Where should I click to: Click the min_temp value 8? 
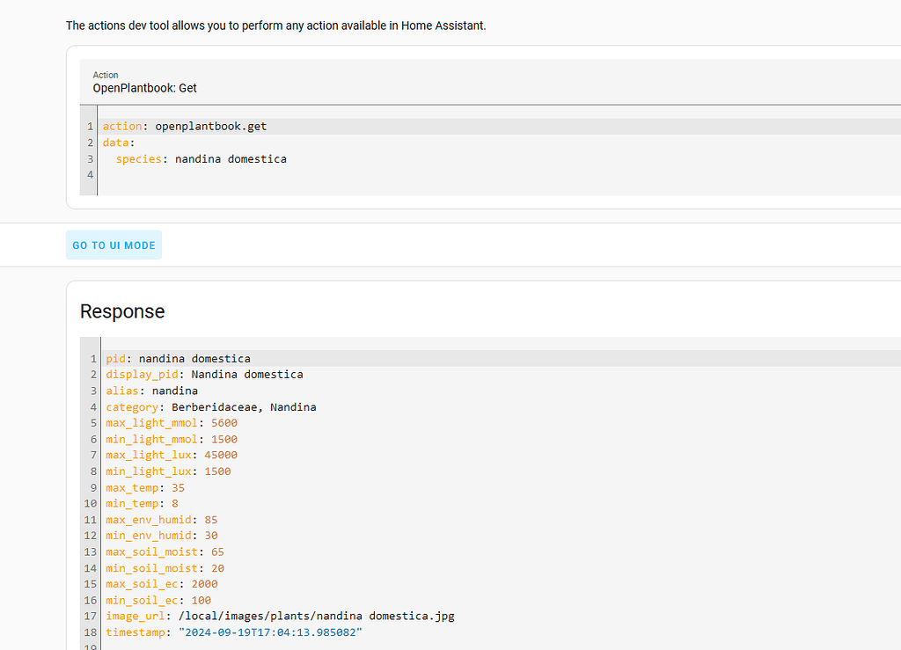tap(175, 504)
